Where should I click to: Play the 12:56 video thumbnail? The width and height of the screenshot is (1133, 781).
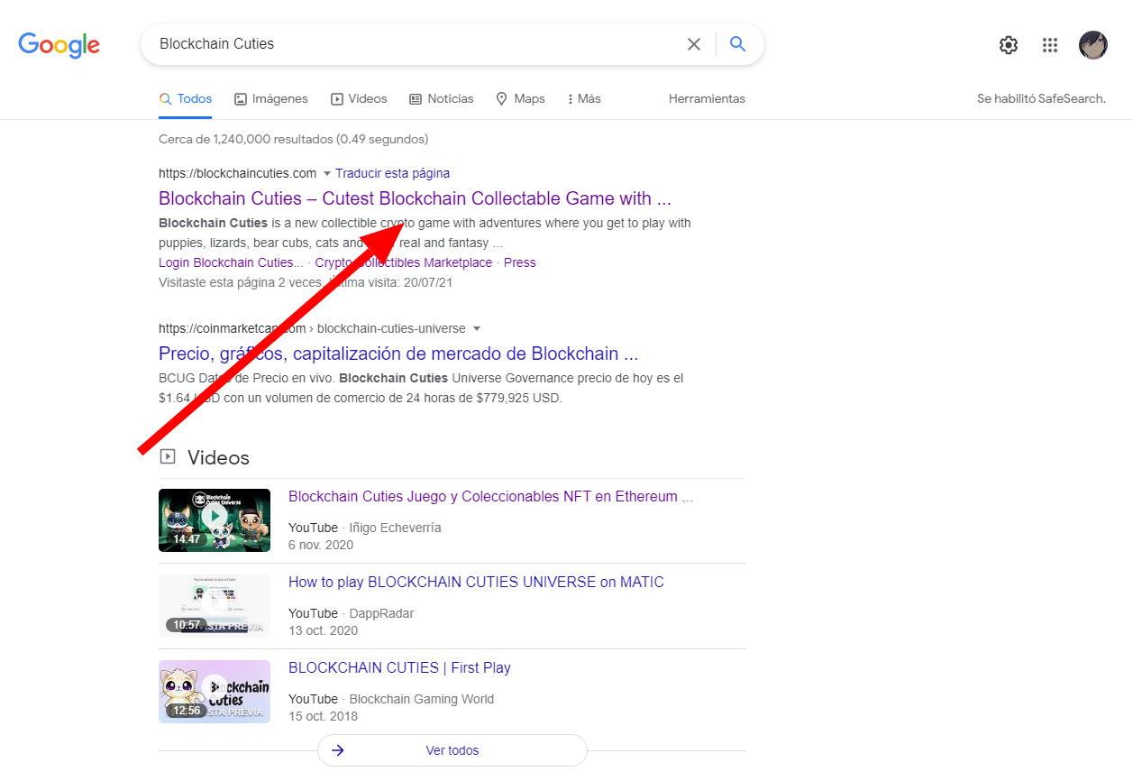[215, 692]
